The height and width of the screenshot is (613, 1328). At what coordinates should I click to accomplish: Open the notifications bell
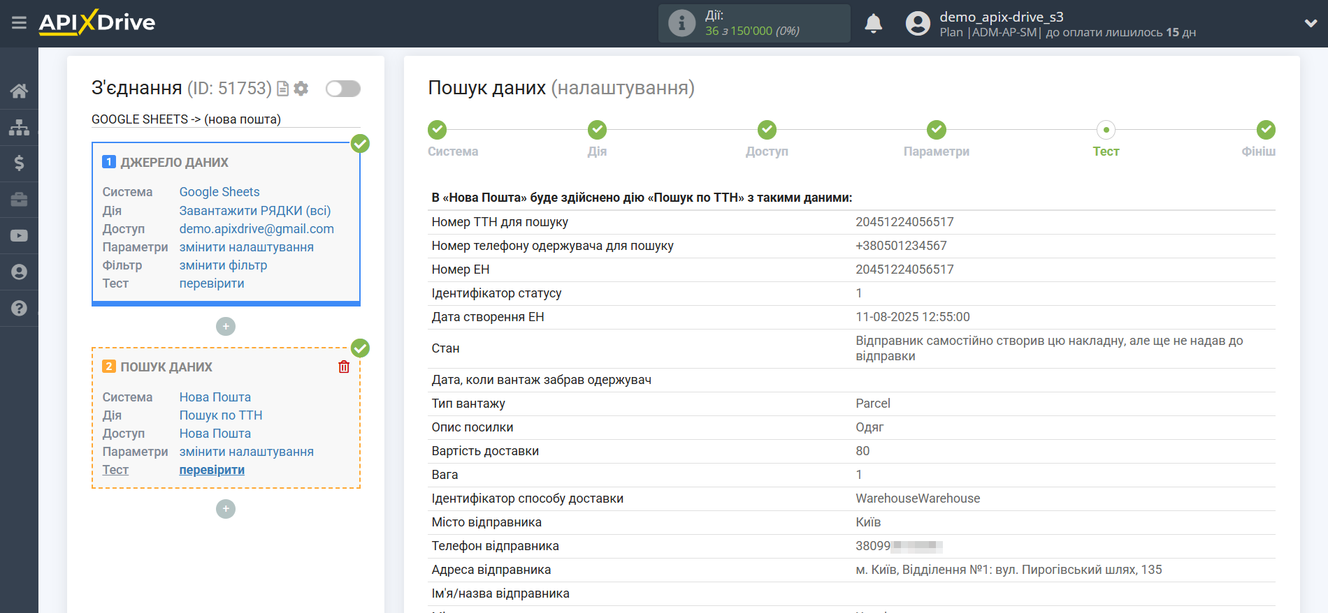pos(873,24)
